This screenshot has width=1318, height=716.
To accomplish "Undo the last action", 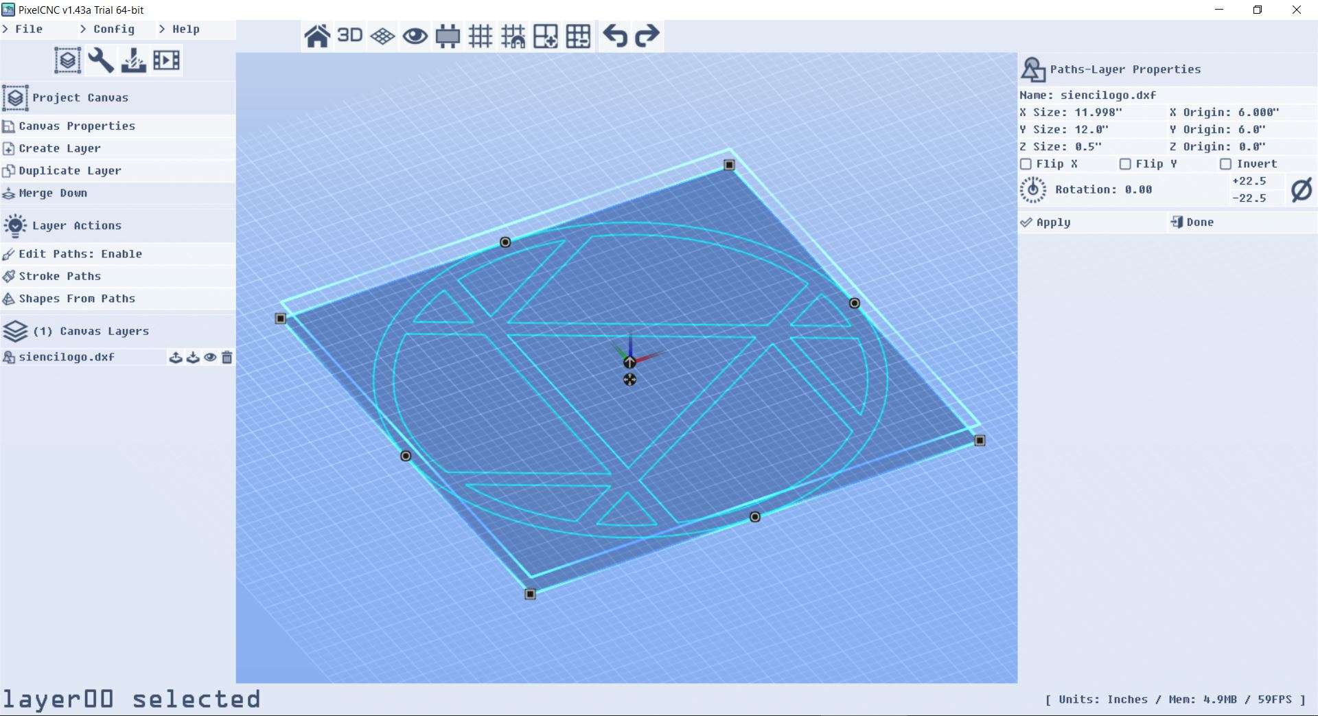I will tap(615, 36).
